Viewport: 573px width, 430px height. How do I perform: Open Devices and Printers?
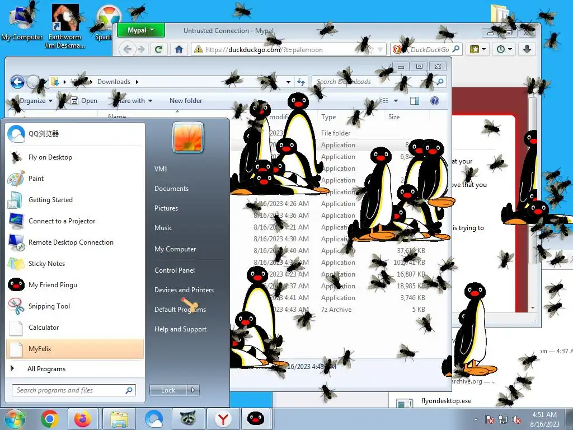pos(184,290)
